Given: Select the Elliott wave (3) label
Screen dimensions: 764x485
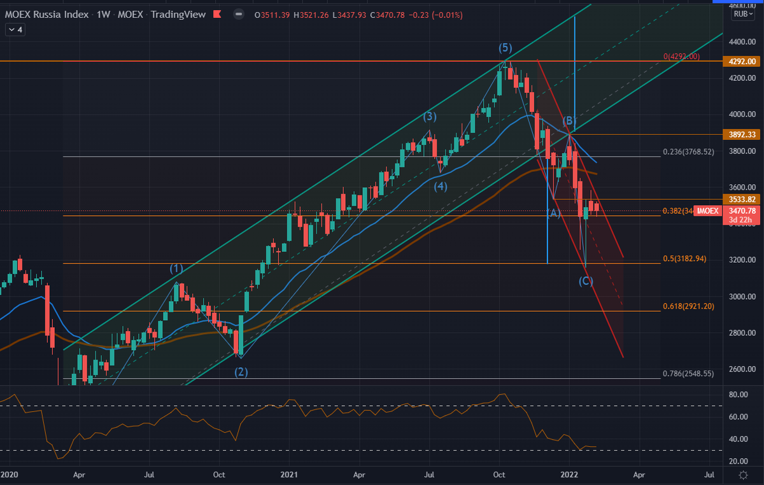Looking at the screenshot, I should pos(430,116).
